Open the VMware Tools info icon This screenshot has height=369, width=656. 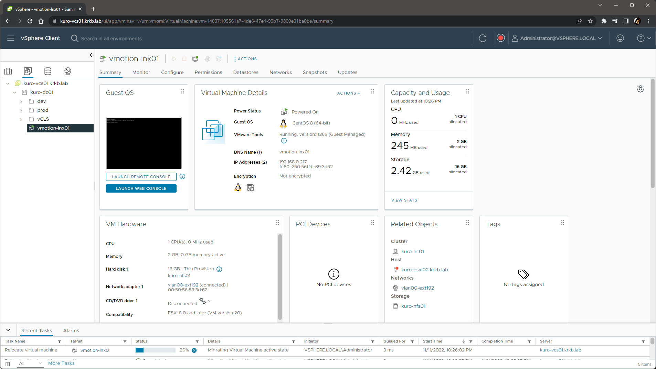point(283,141)
